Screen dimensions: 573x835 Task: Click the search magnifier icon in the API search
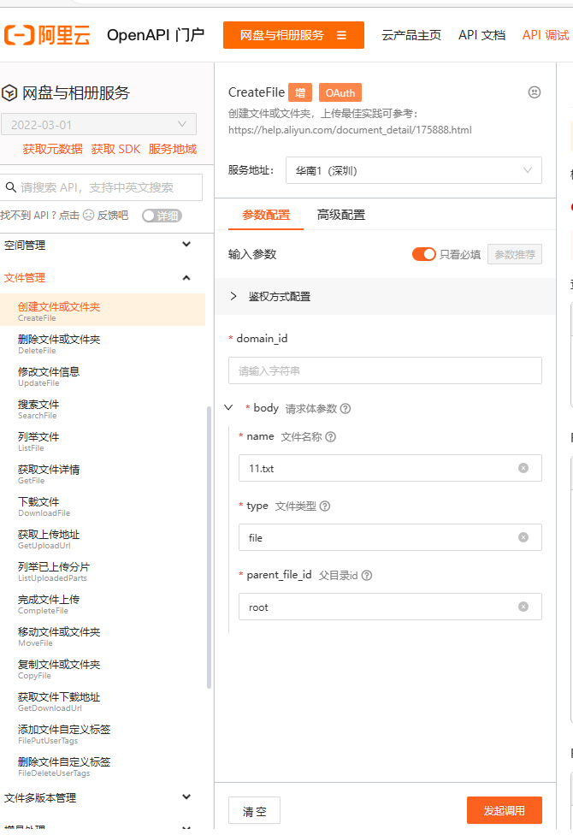click(x=10, y=187)
